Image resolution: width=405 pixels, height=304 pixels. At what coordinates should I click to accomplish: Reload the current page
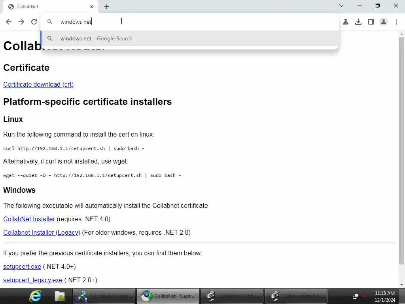pos(34,22)
